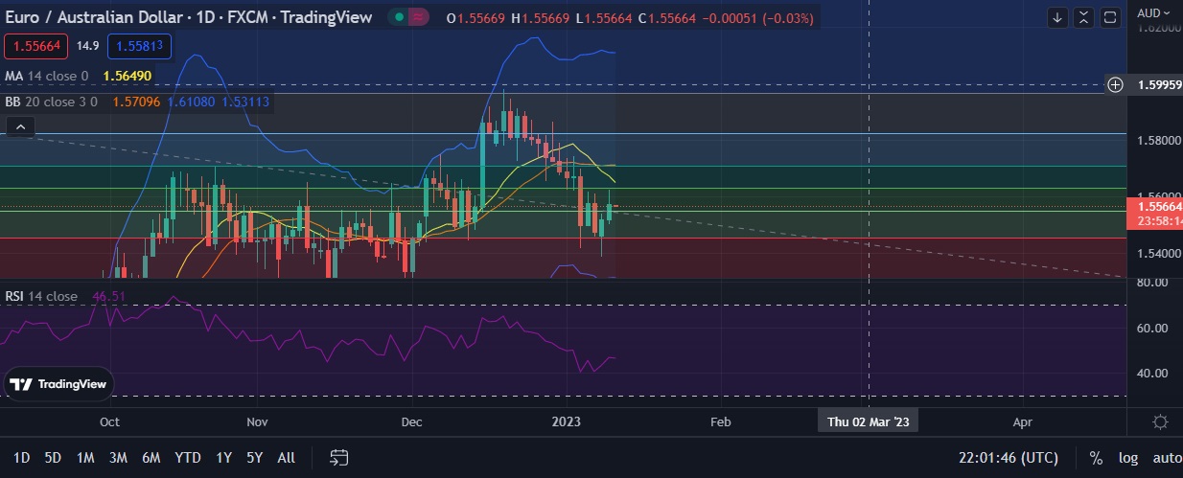Toggle auto scale mode
This screenshot has height=478, width=1183.
click(1167, 458)
